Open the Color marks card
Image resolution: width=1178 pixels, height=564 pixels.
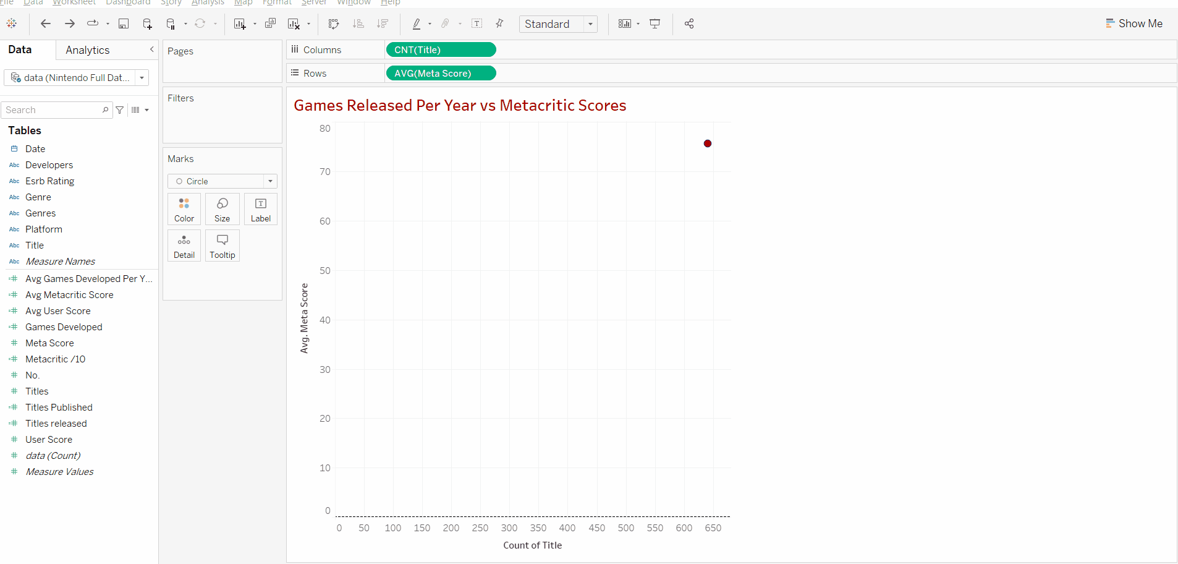184,209
